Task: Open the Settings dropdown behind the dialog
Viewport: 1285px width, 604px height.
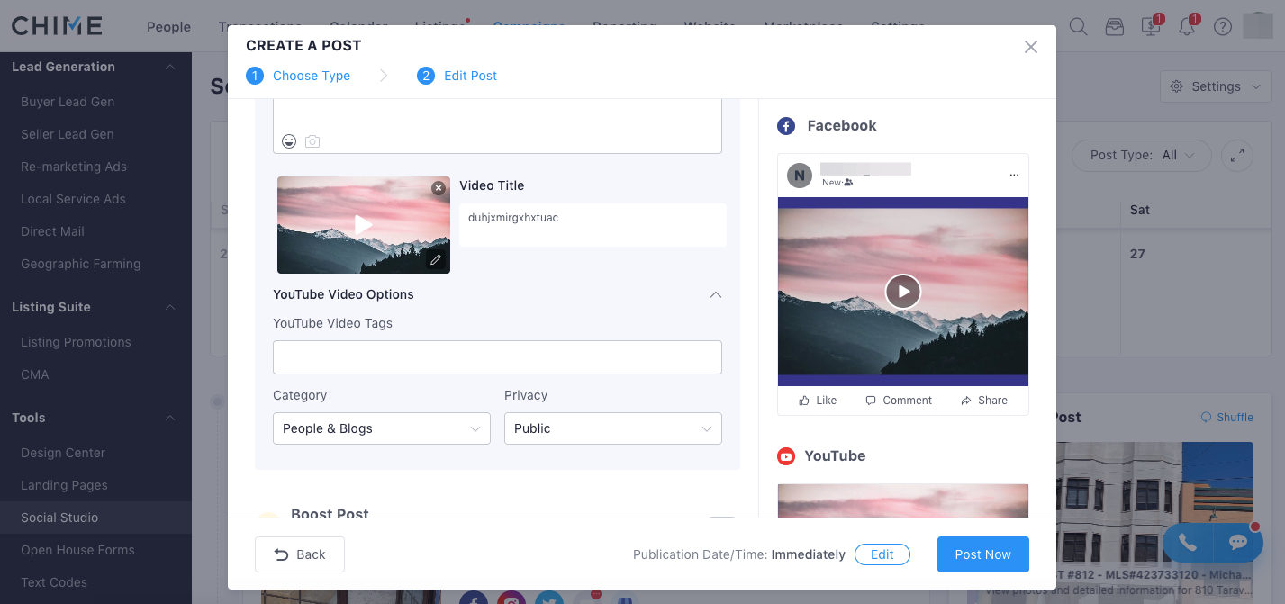Action: 1216,86
